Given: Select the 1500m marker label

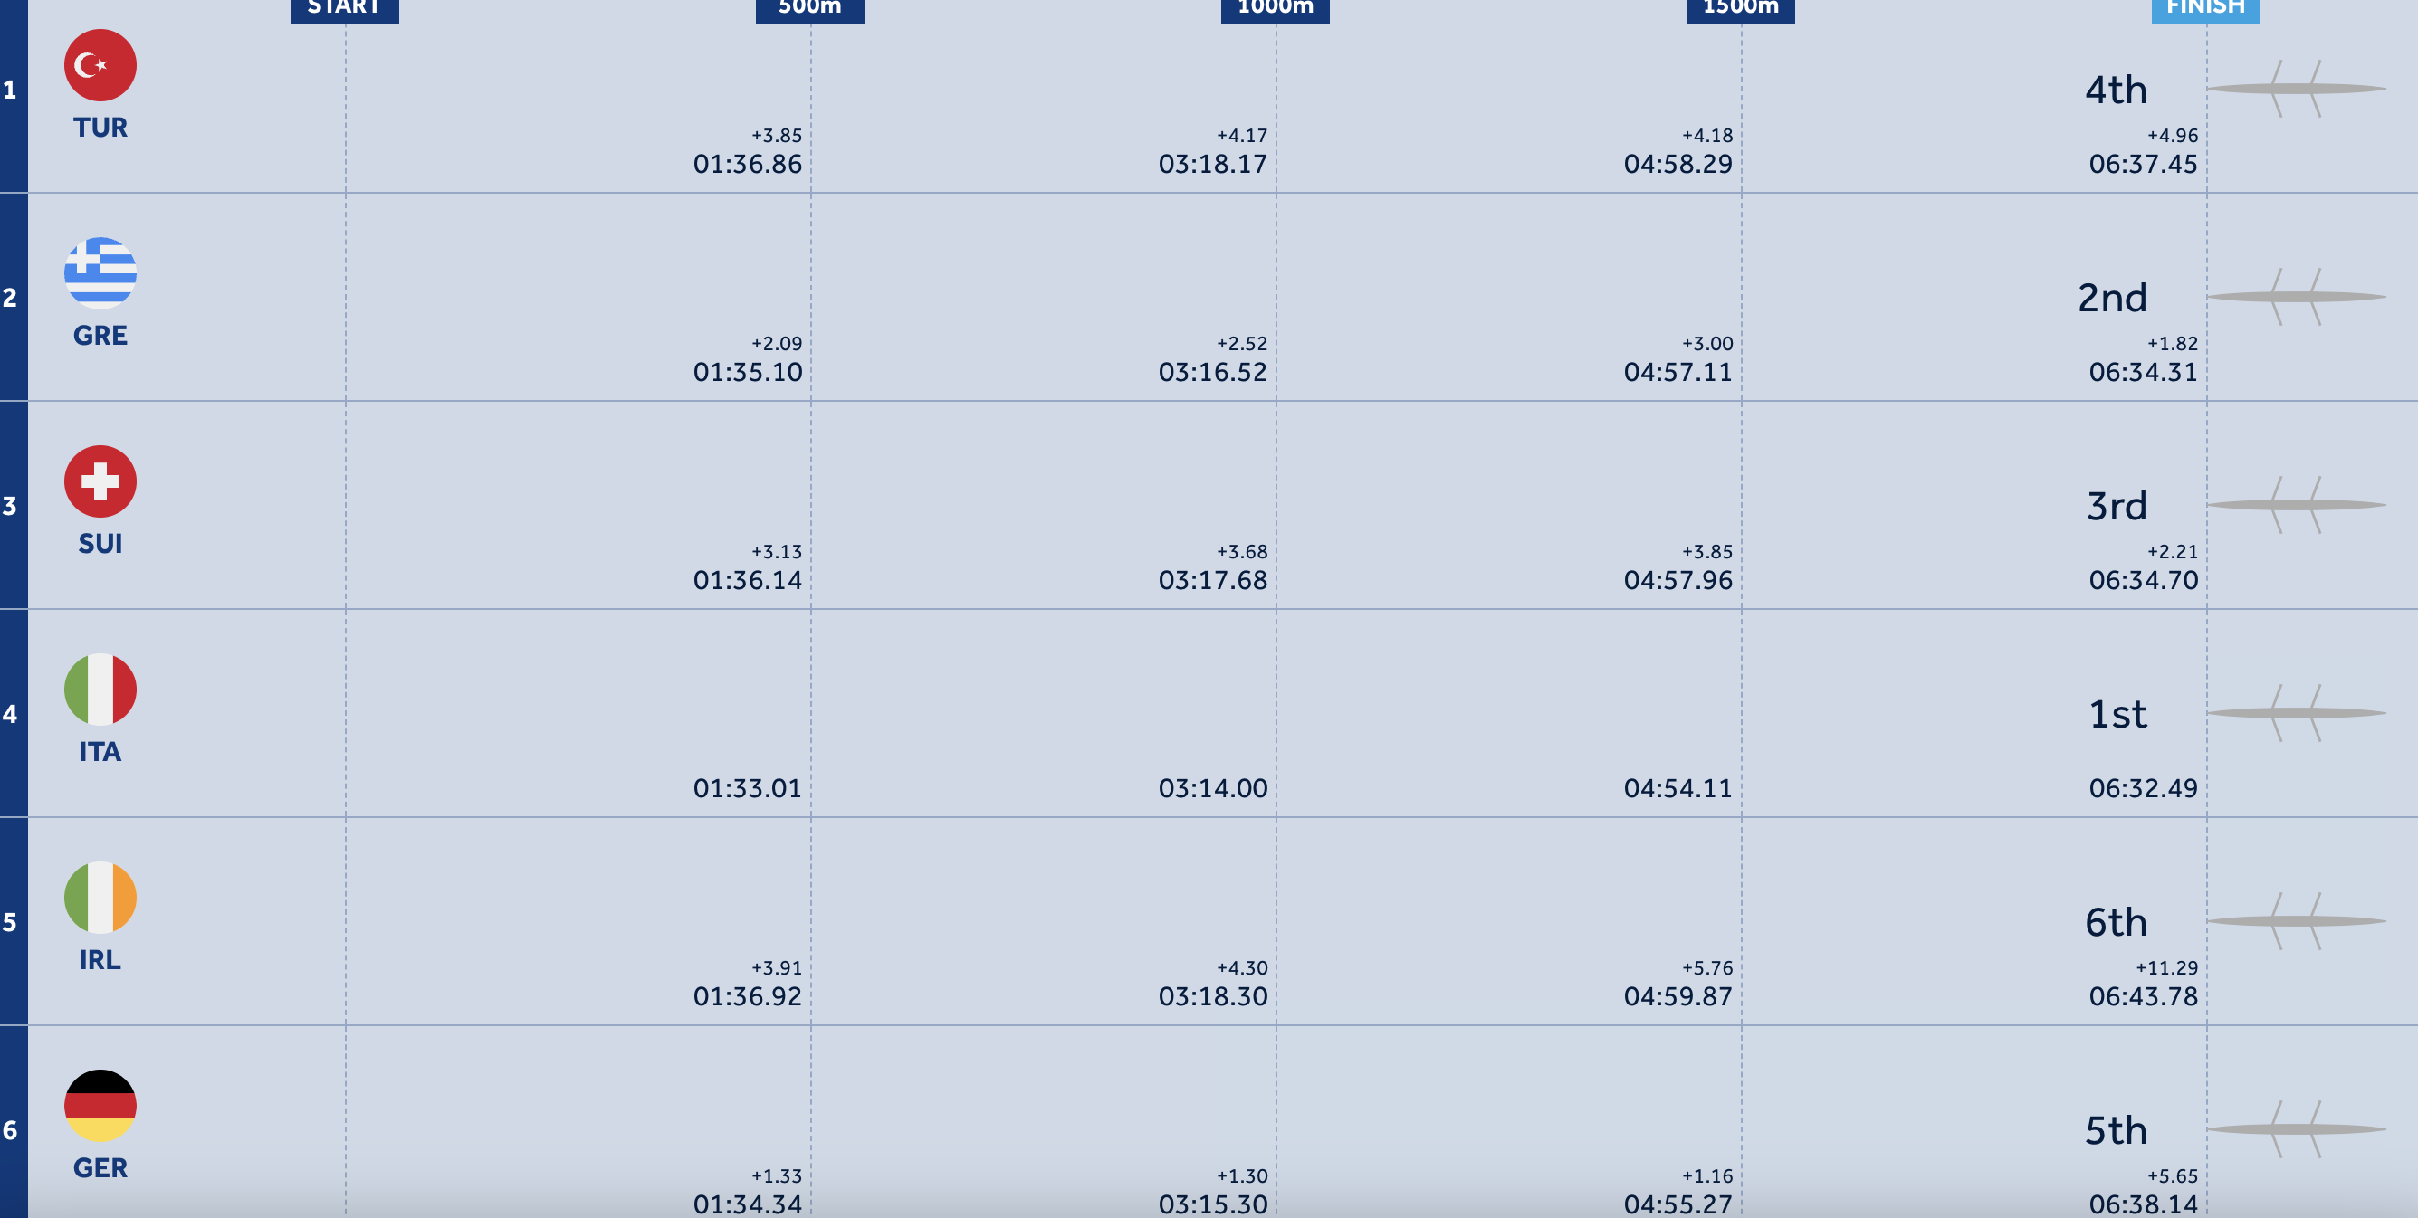Looking at the screenshot, I should click(x=1740, y=8).
